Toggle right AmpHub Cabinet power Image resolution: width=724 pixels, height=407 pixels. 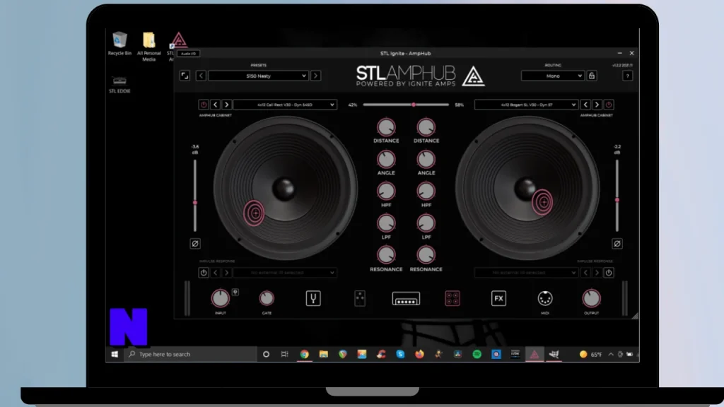(609, 105)
